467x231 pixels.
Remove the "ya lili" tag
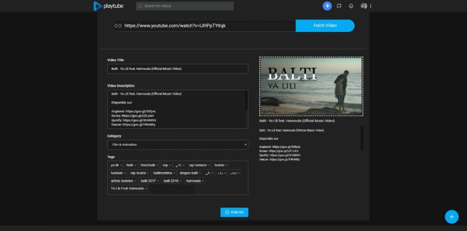(x=120, y=165)
